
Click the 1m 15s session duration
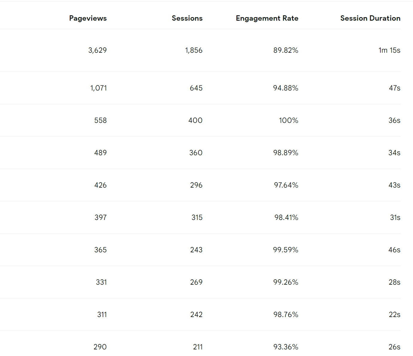click(389, 50)
